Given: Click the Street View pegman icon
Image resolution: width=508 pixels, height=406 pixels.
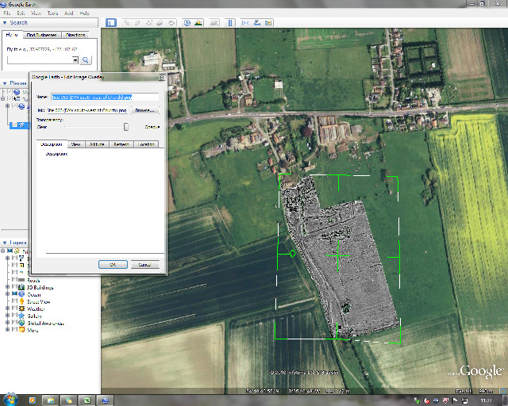Looking at the screenshot, I should point(21,301).
